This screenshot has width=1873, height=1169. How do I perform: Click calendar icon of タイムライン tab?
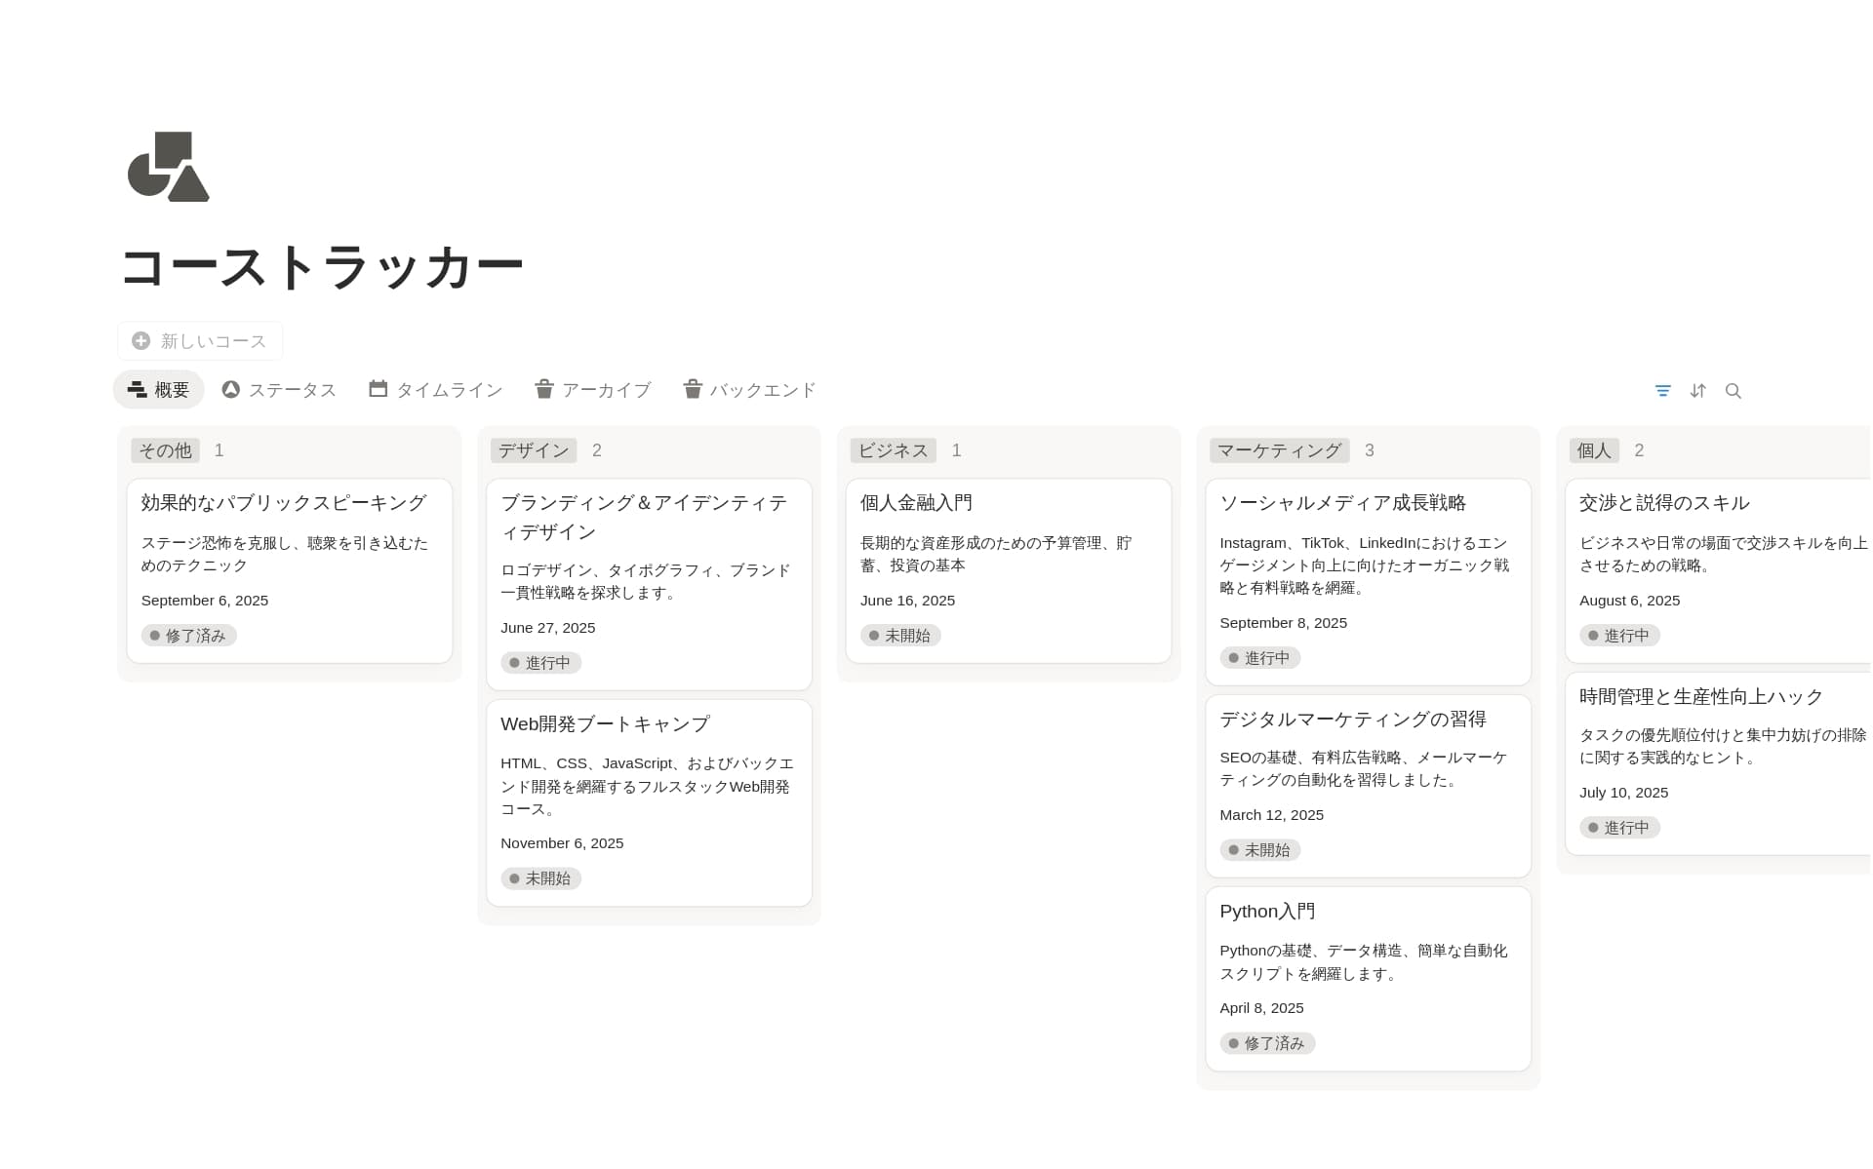coord(379,389)
